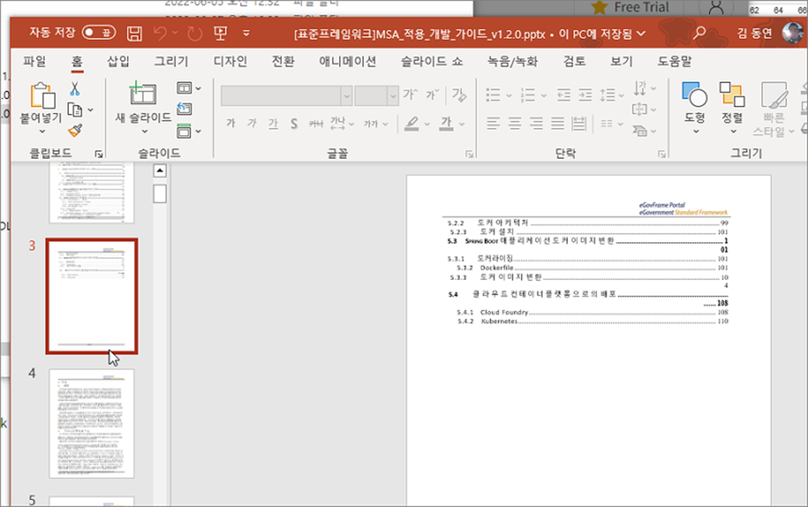Click the Undo arrow icon
This screenshot has width=808, height=507.
[x=160, y=33]
